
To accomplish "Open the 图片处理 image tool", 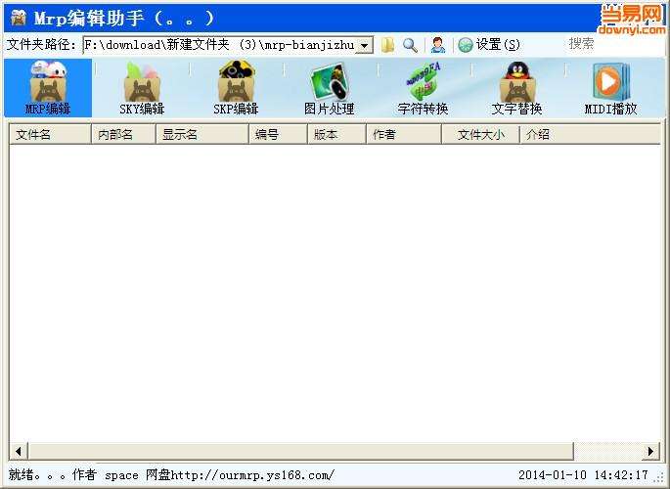I will click(330, 88).
